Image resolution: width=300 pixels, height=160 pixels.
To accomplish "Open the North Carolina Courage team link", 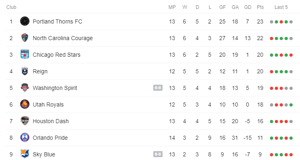I will (x=63, y=38).
